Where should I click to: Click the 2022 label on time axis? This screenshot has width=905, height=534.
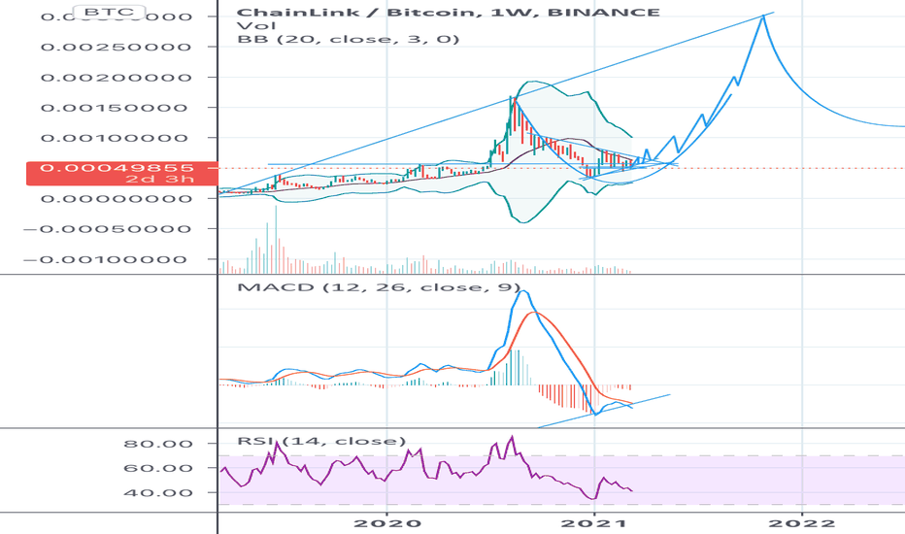click(802, 523)
